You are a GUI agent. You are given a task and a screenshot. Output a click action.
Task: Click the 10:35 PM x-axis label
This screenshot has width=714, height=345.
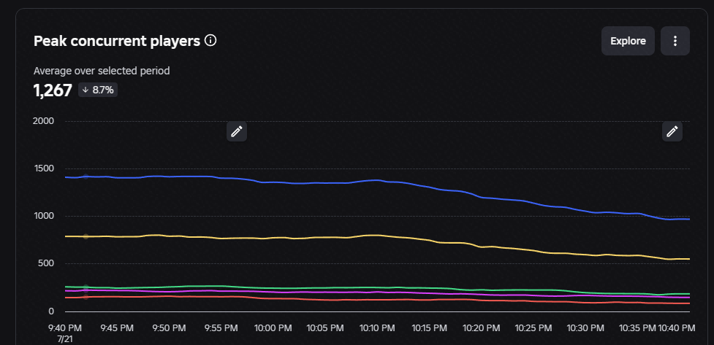click(x=637, y=327)
